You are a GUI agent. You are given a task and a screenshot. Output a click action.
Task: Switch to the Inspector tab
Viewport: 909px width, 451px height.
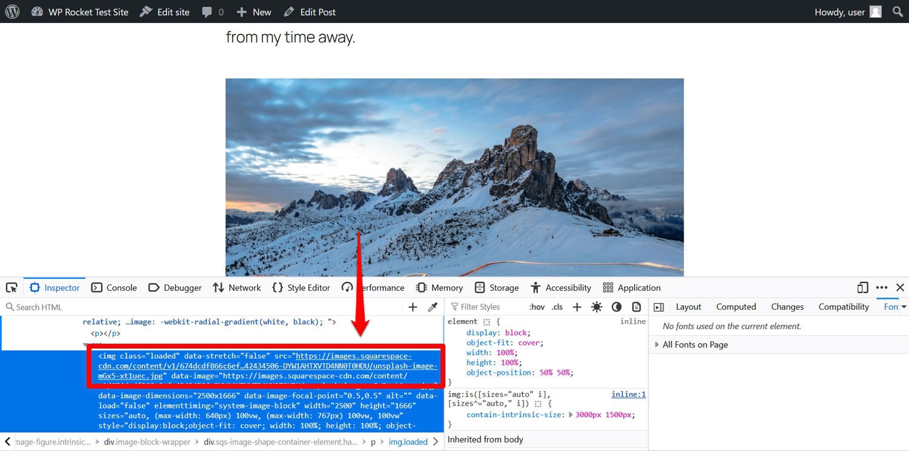pos(55,287)
